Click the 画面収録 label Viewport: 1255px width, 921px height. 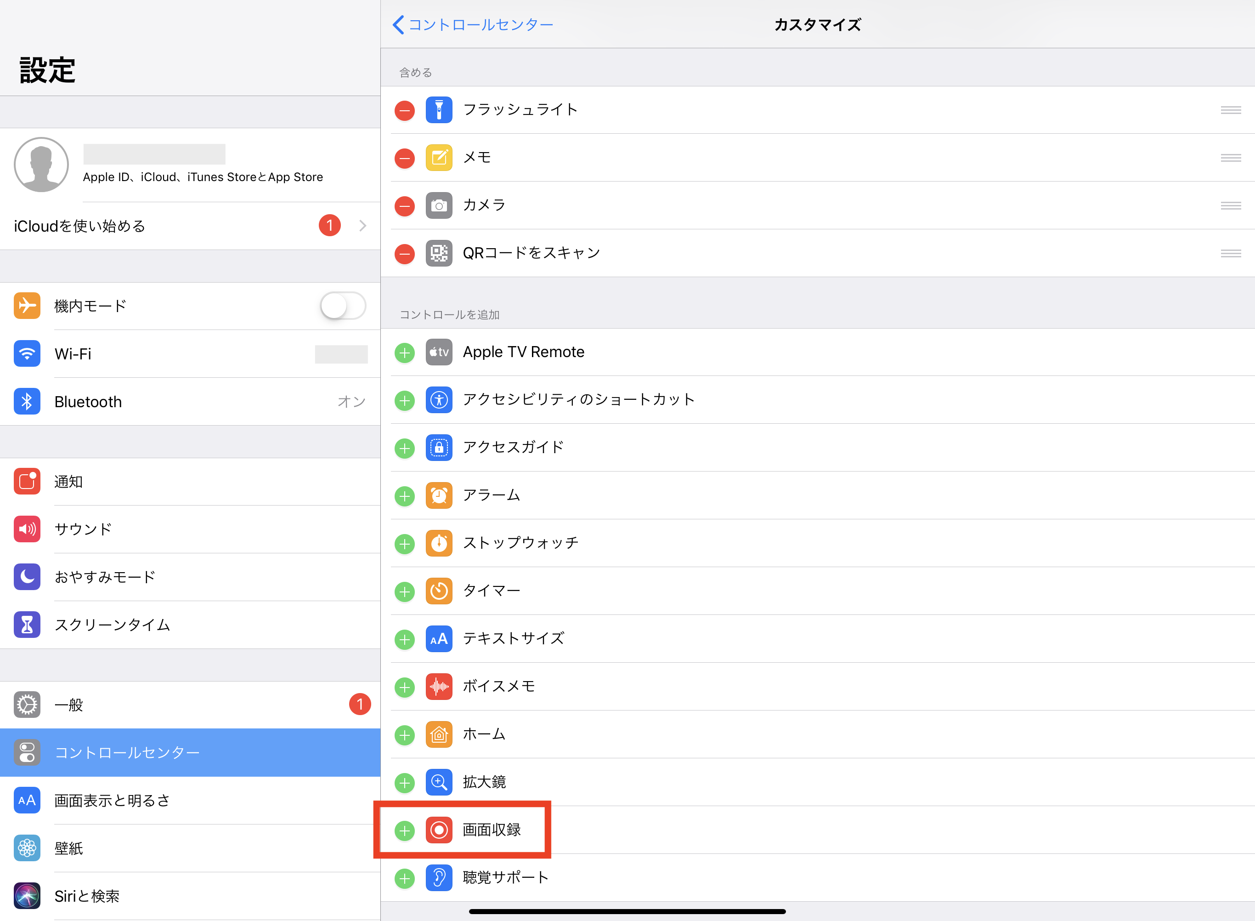(x=492, y=830)
